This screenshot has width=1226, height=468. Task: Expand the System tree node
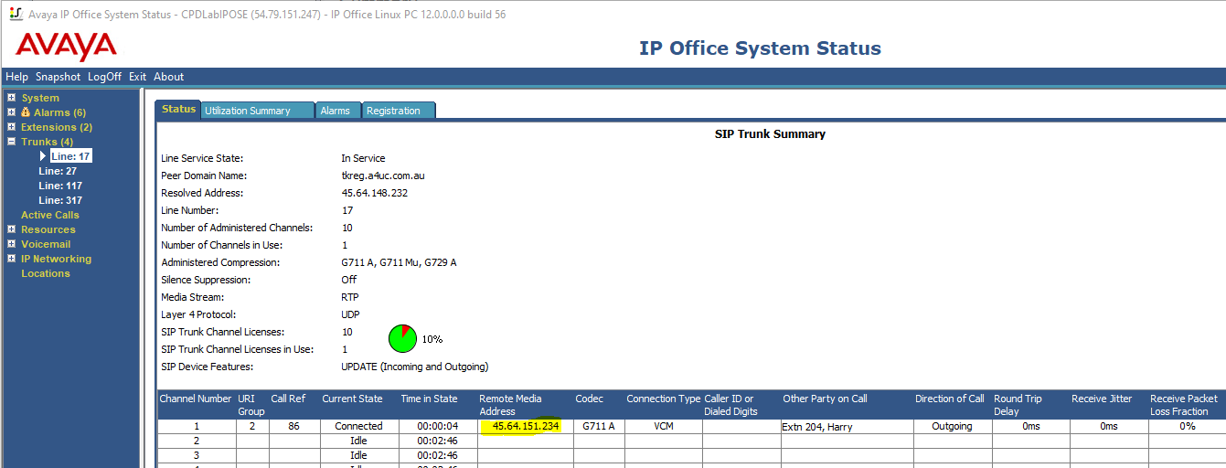point(12,98)
